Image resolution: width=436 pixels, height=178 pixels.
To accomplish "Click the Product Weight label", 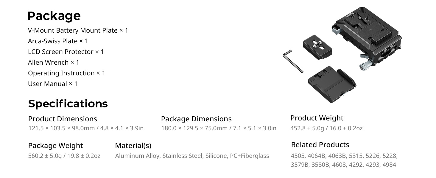I will 317,118.
